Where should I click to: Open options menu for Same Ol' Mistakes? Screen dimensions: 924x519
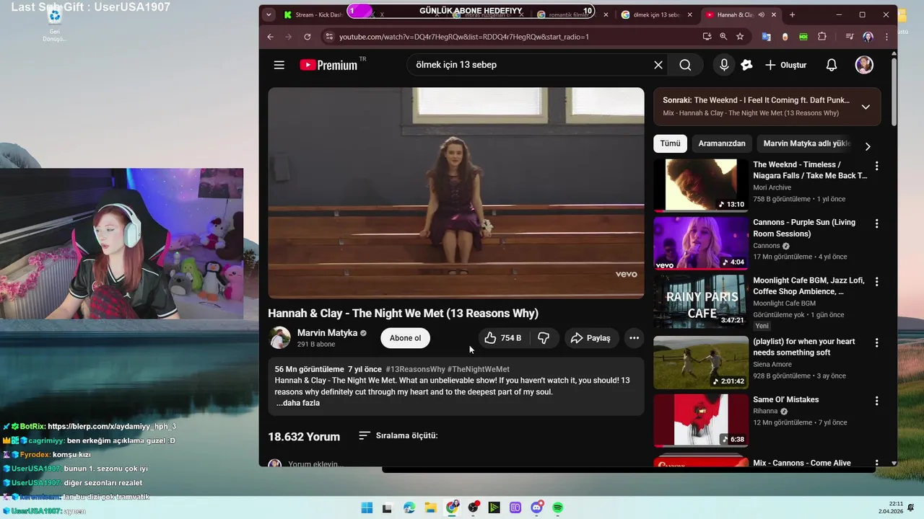click(x=877, y=401)
